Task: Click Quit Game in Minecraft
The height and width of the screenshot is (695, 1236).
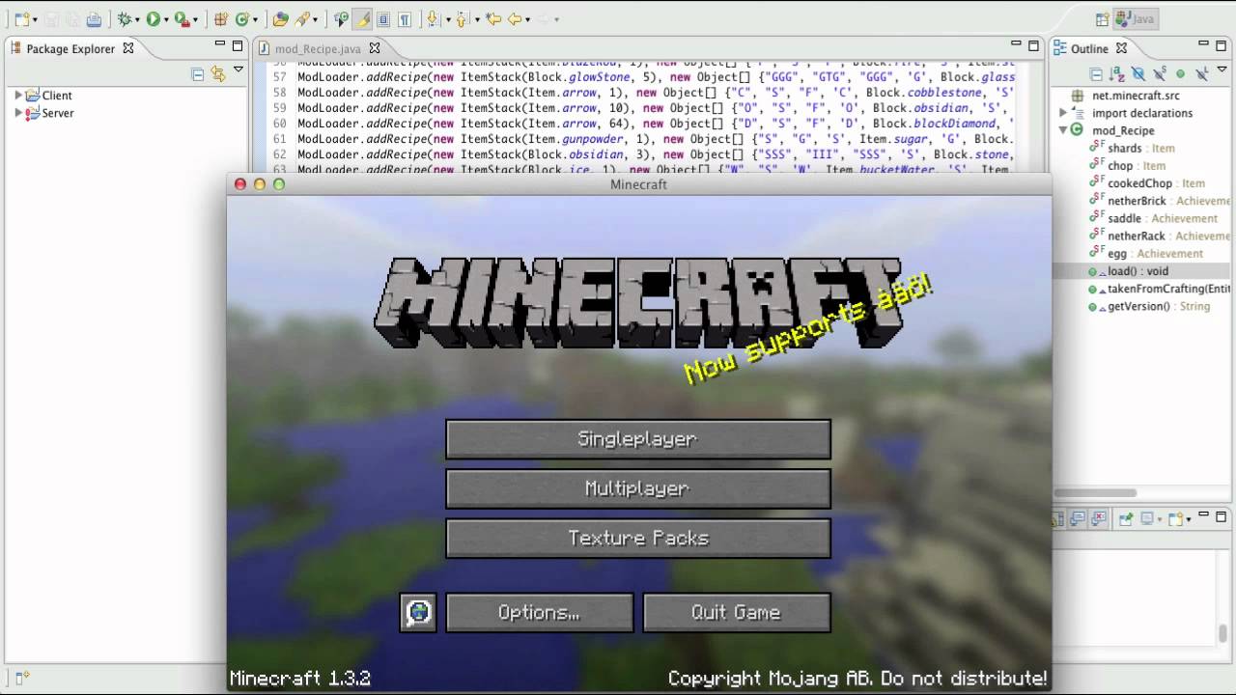Action: [x=737, y=612]
